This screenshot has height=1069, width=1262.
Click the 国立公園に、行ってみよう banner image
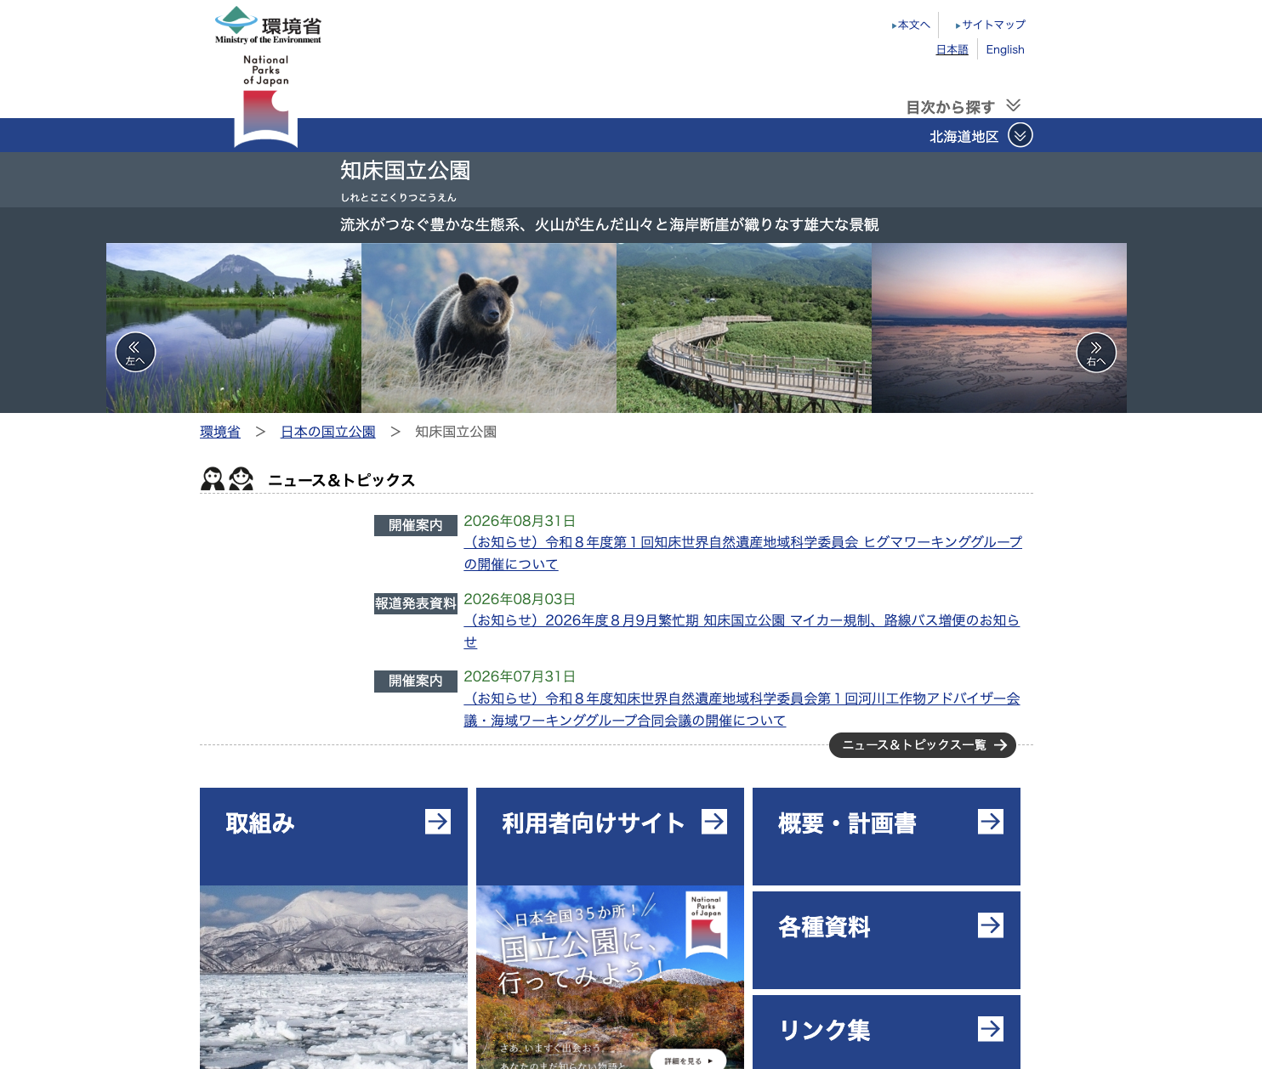coord(610,977)
